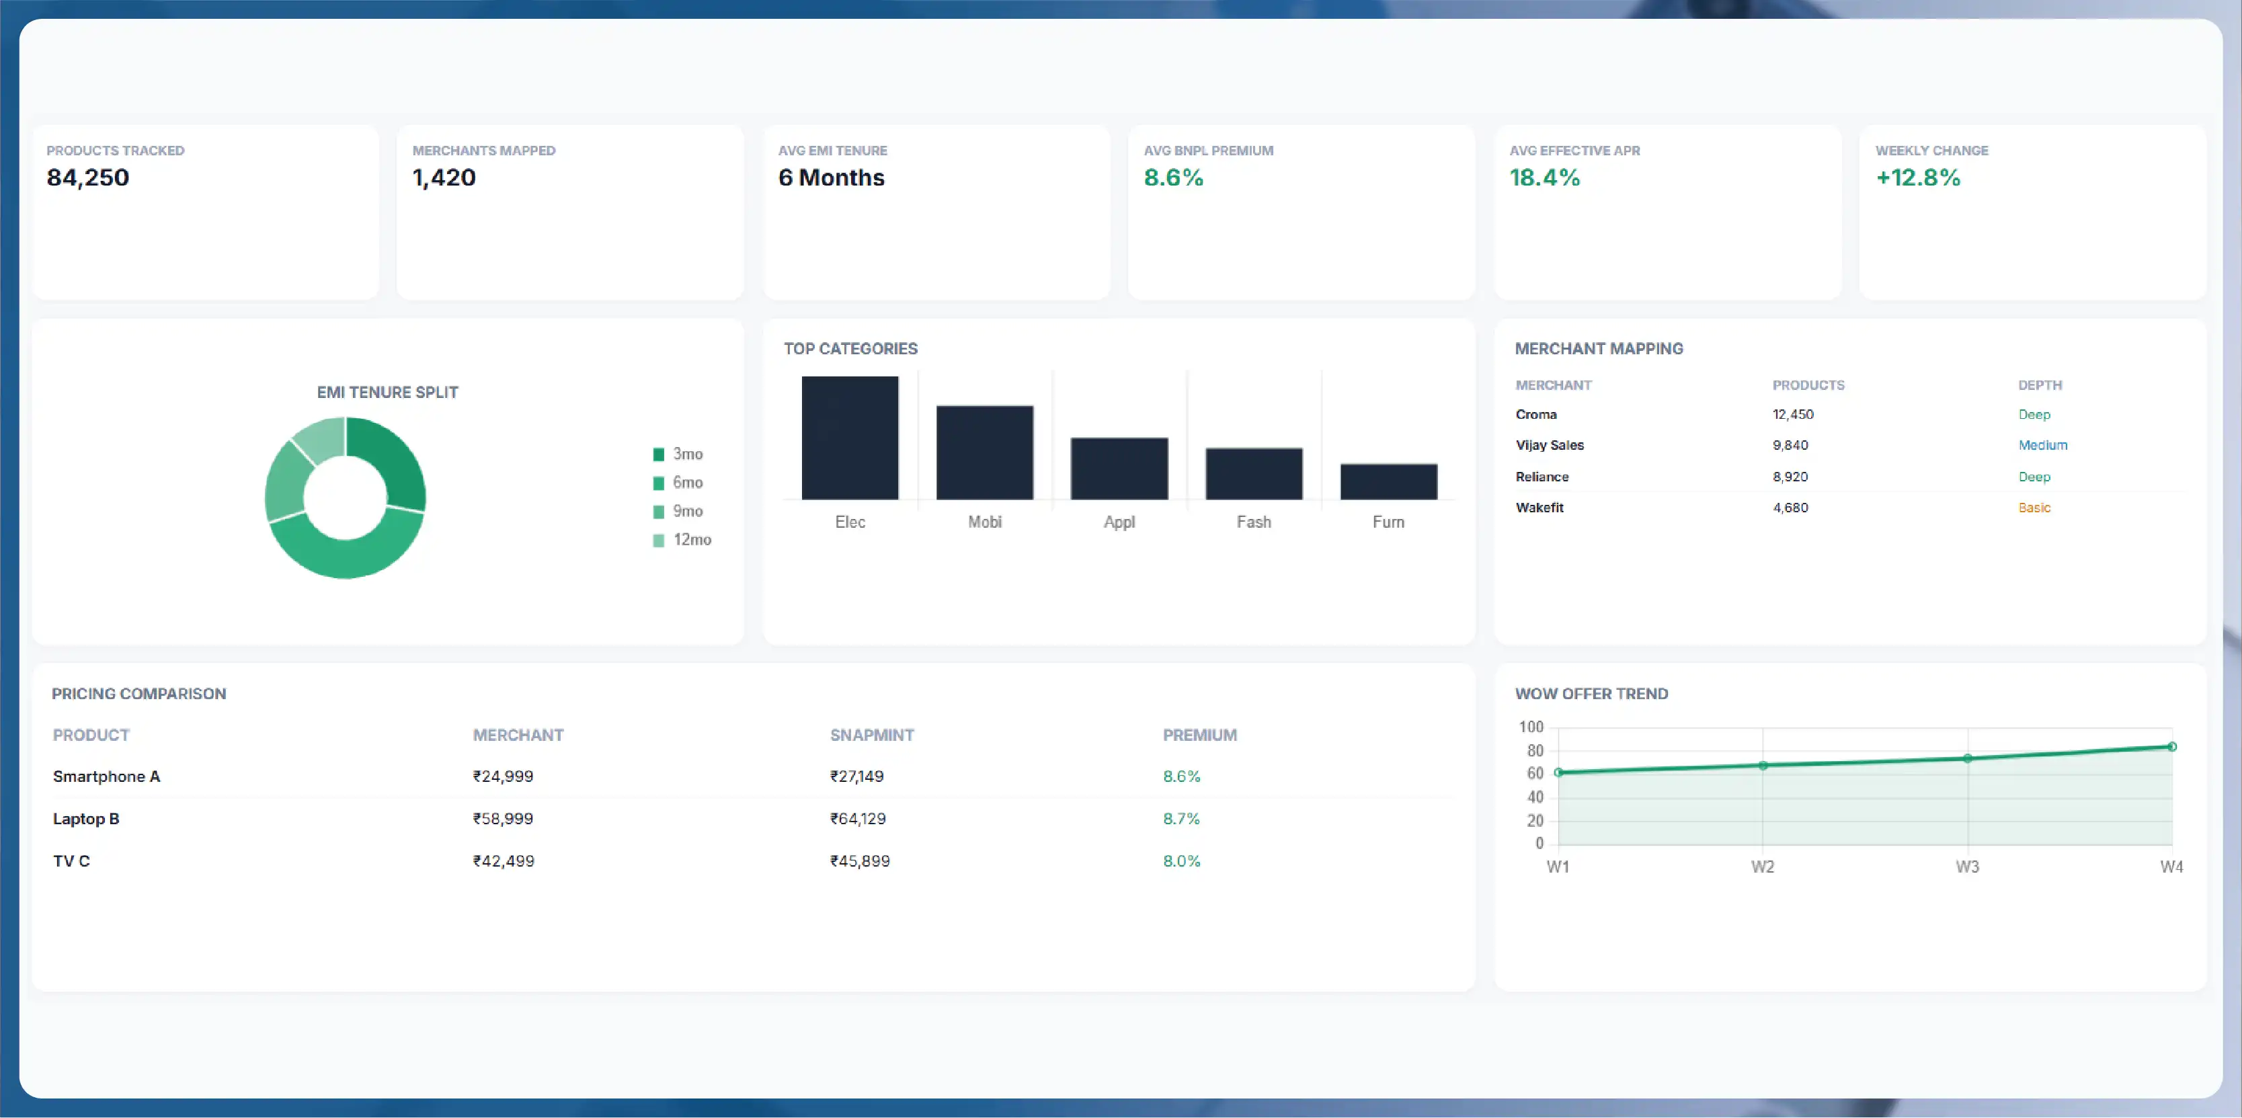
Task: Click the 3mo legend color swatch
Action: click(x=659, y=454)
